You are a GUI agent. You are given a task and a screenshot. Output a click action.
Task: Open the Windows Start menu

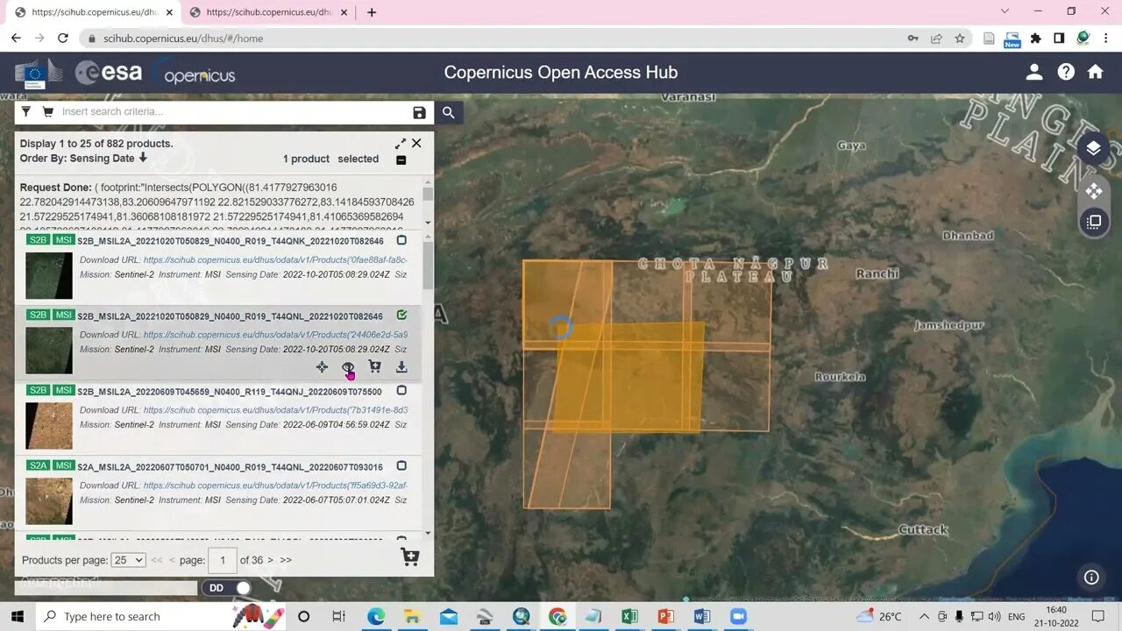click(17, 616)
